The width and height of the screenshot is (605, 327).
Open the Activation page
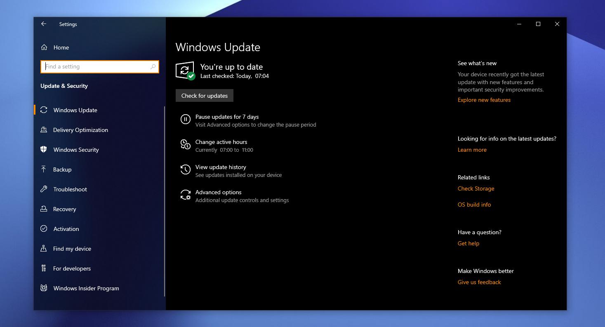99,229
